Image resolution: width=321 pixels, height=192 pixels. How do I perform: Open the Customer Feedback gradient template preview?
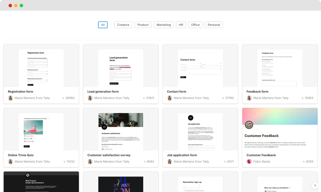280,129
